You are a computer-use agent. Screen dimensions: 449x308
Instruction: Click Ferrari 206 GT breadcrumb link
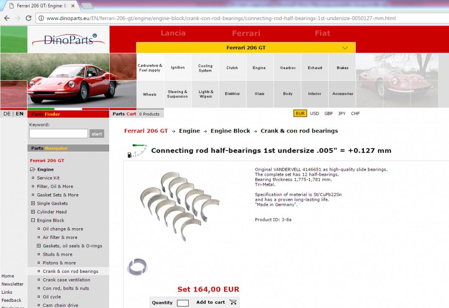coord(146,131)
